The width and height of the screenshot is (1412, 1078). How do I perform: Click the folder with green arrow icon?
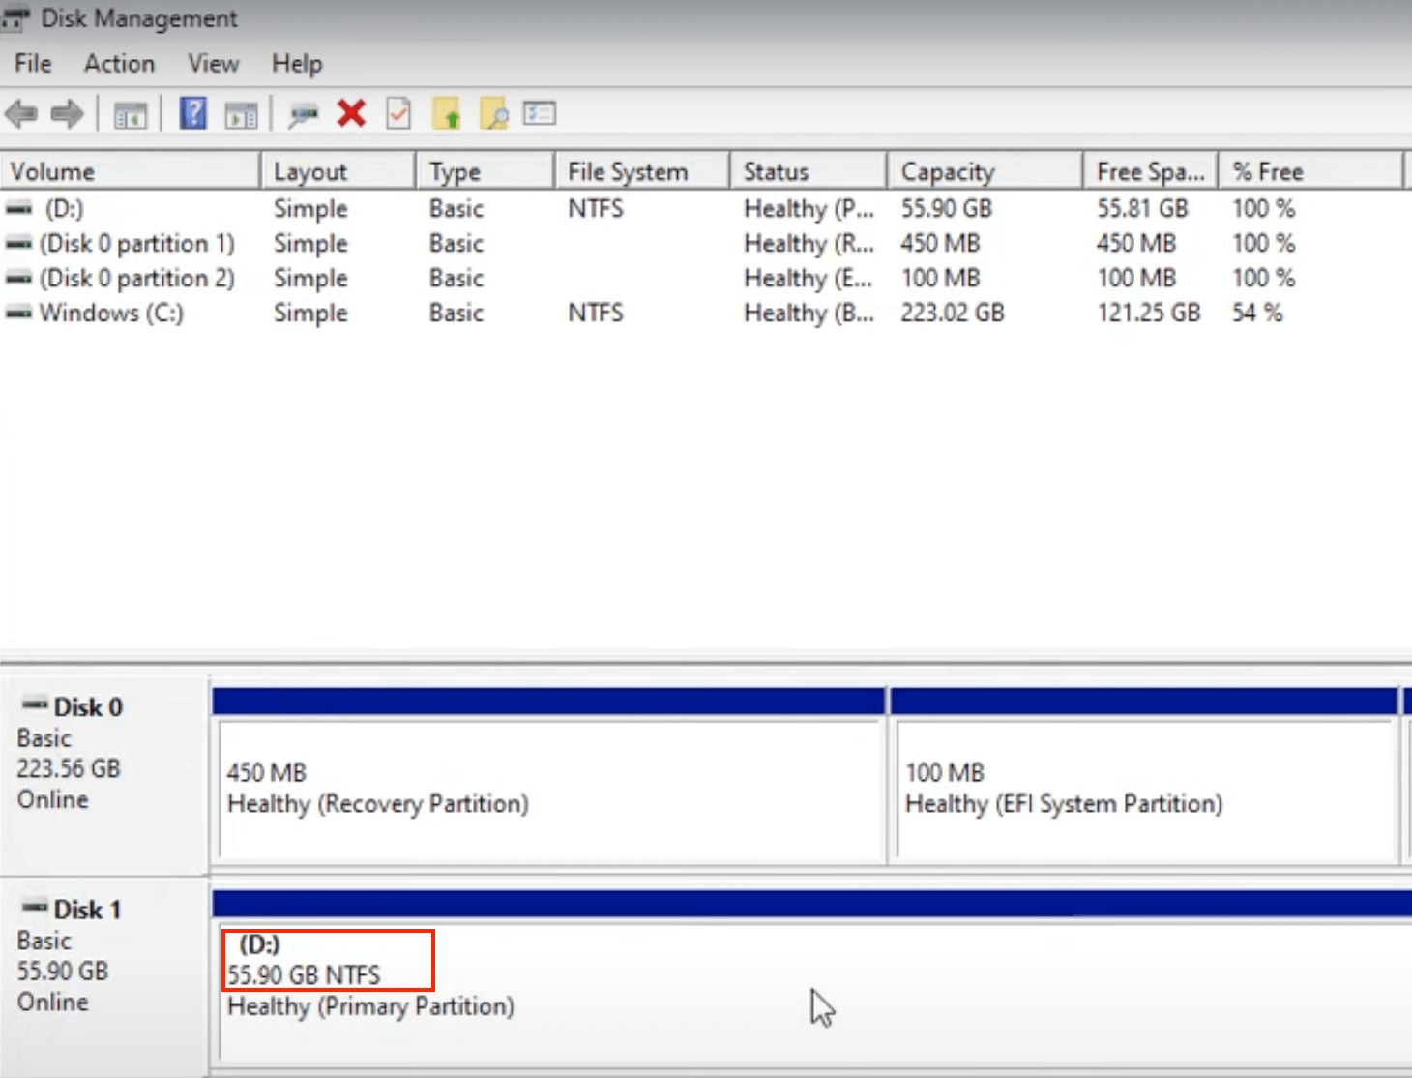pyautogui.click(x=447, y=114)
